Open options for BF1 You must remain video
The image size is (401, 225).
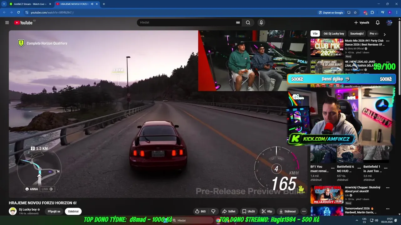point(333,168)
